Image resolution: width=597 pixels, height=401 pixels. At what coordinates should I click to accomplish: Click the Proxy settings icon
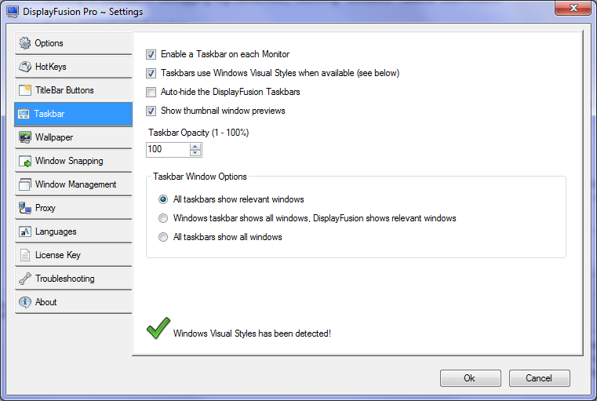25,208
